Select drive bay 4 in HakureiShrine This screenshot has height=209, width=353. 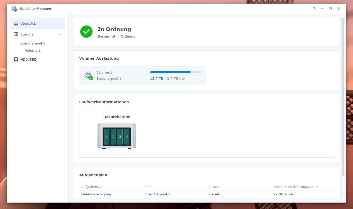pyautogui.click(x=127, y=137)
